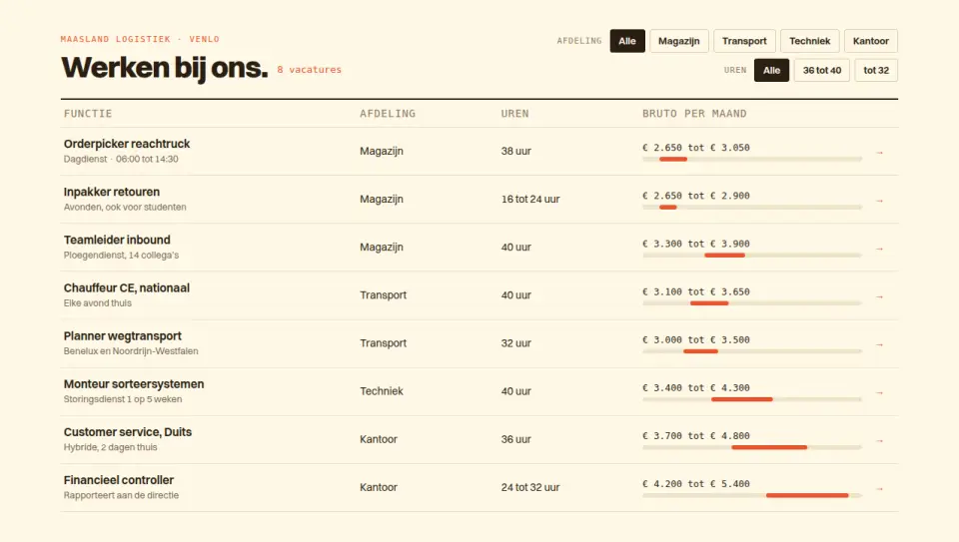Screen dimensions: 959x542
Task: Open arrow for Teamleider inbound row
Action: 879,249
